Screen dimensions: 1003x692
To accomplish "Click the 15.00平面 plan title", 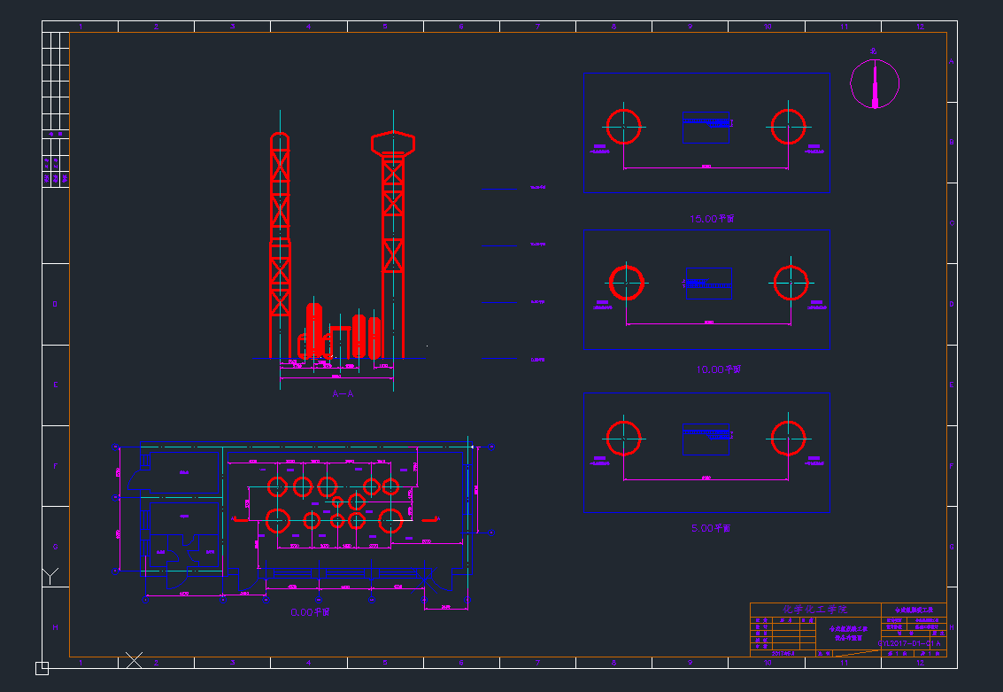I will click(713, 218).
